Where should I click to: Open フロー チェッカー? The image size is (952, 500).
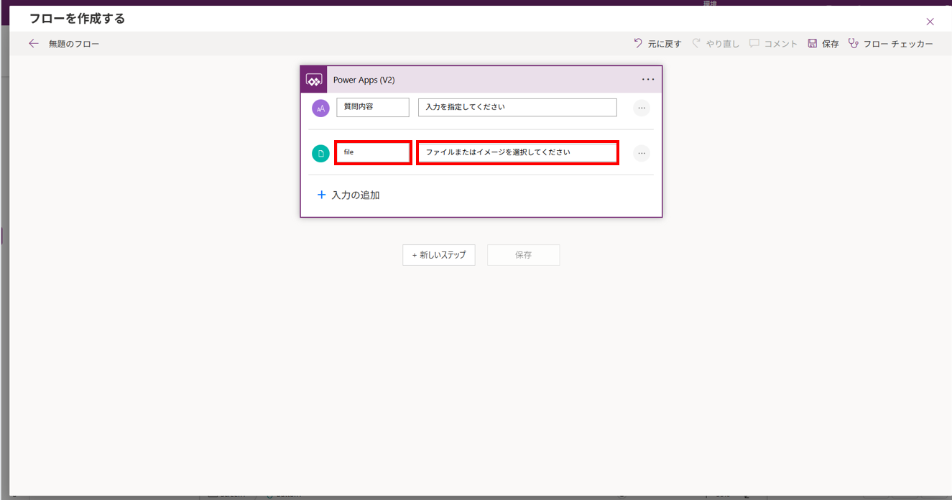click(891, 44)
